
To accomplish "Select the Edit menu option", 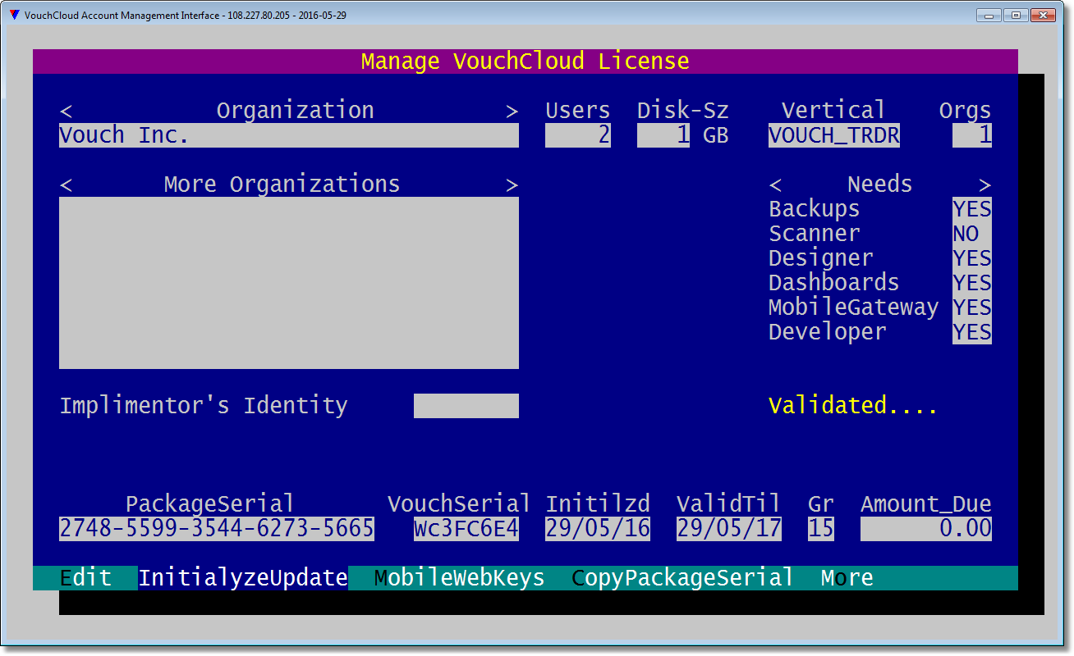I will pyautogui.click(x=85, y=578).
